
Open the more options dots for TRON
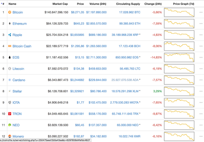[x=201, y=114]
